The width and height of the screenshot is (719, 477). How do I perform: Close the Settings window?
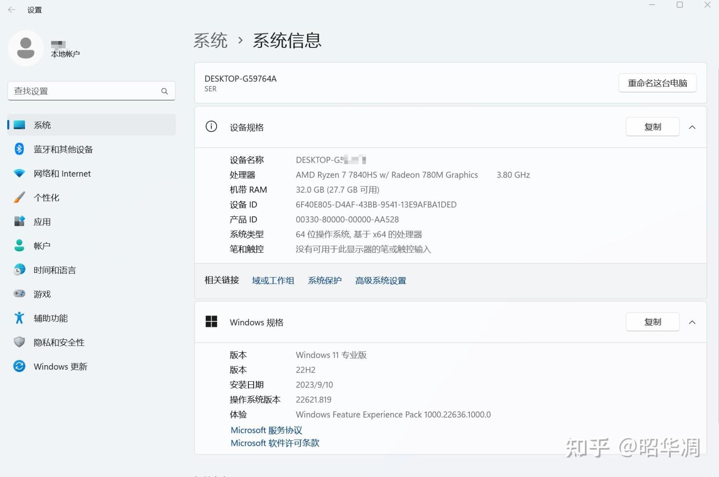pos(707,5)
